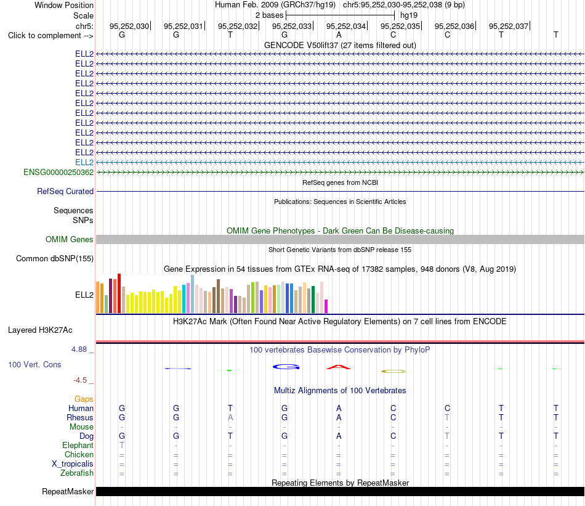Click the red A conservation logo letter

click(x=339, y=367)
